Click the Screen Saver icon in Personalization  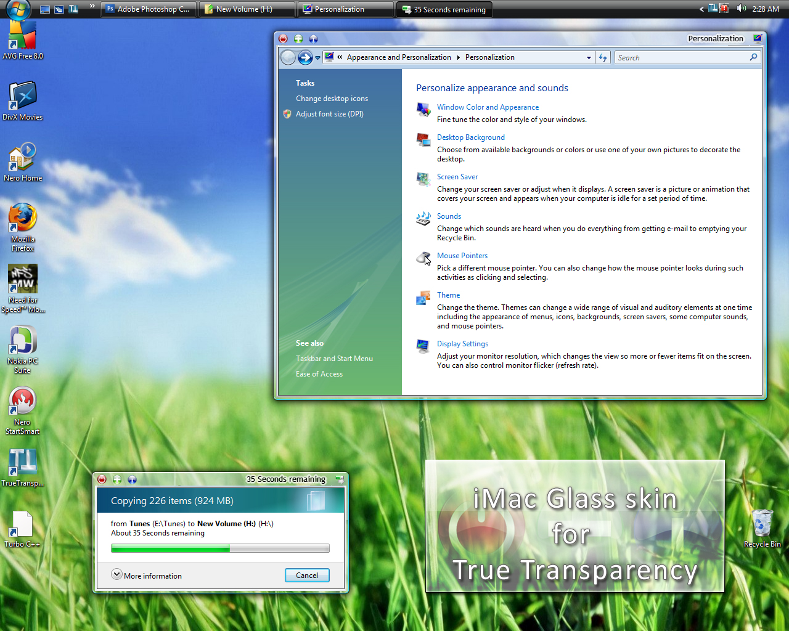tap(423, 179)
